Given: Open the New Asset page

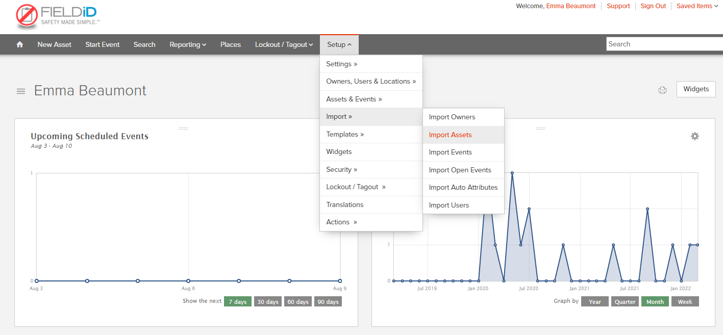Looking at the screenshot, I should pos(55,44).
